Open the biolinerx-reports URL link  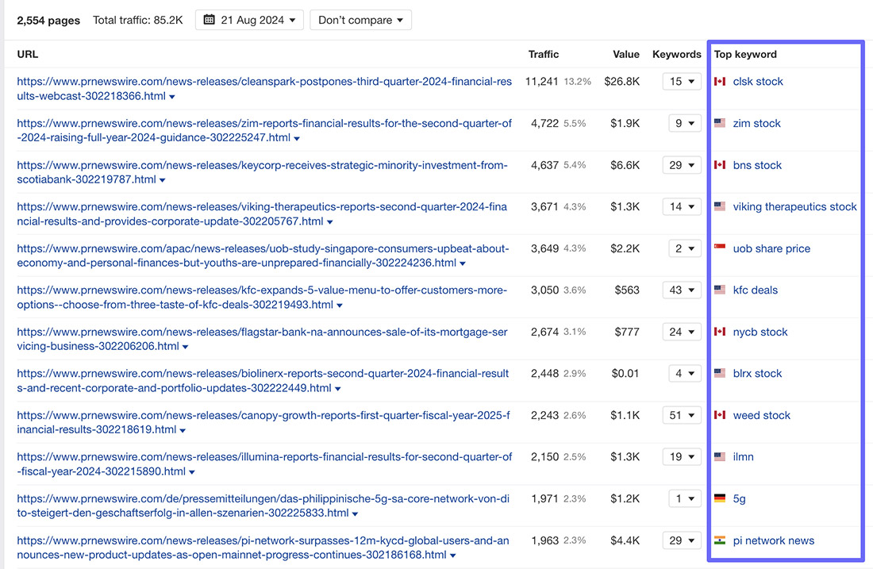click(x=263, y=380)
